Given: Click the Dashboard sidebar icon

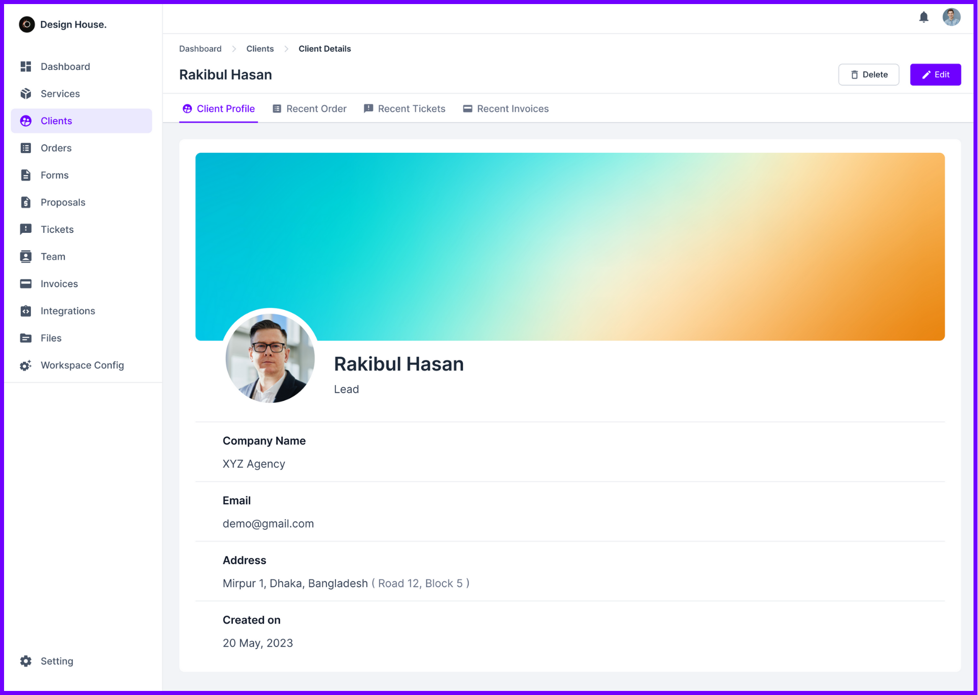Looking at the screenshot, I should 25,66.
